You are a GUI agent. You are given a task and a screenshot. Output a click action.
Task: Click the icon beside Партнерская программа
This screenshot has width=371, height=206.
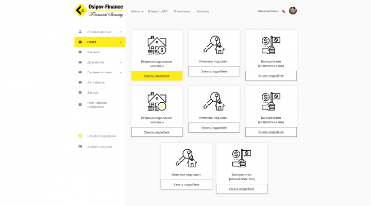coord(80,104)
